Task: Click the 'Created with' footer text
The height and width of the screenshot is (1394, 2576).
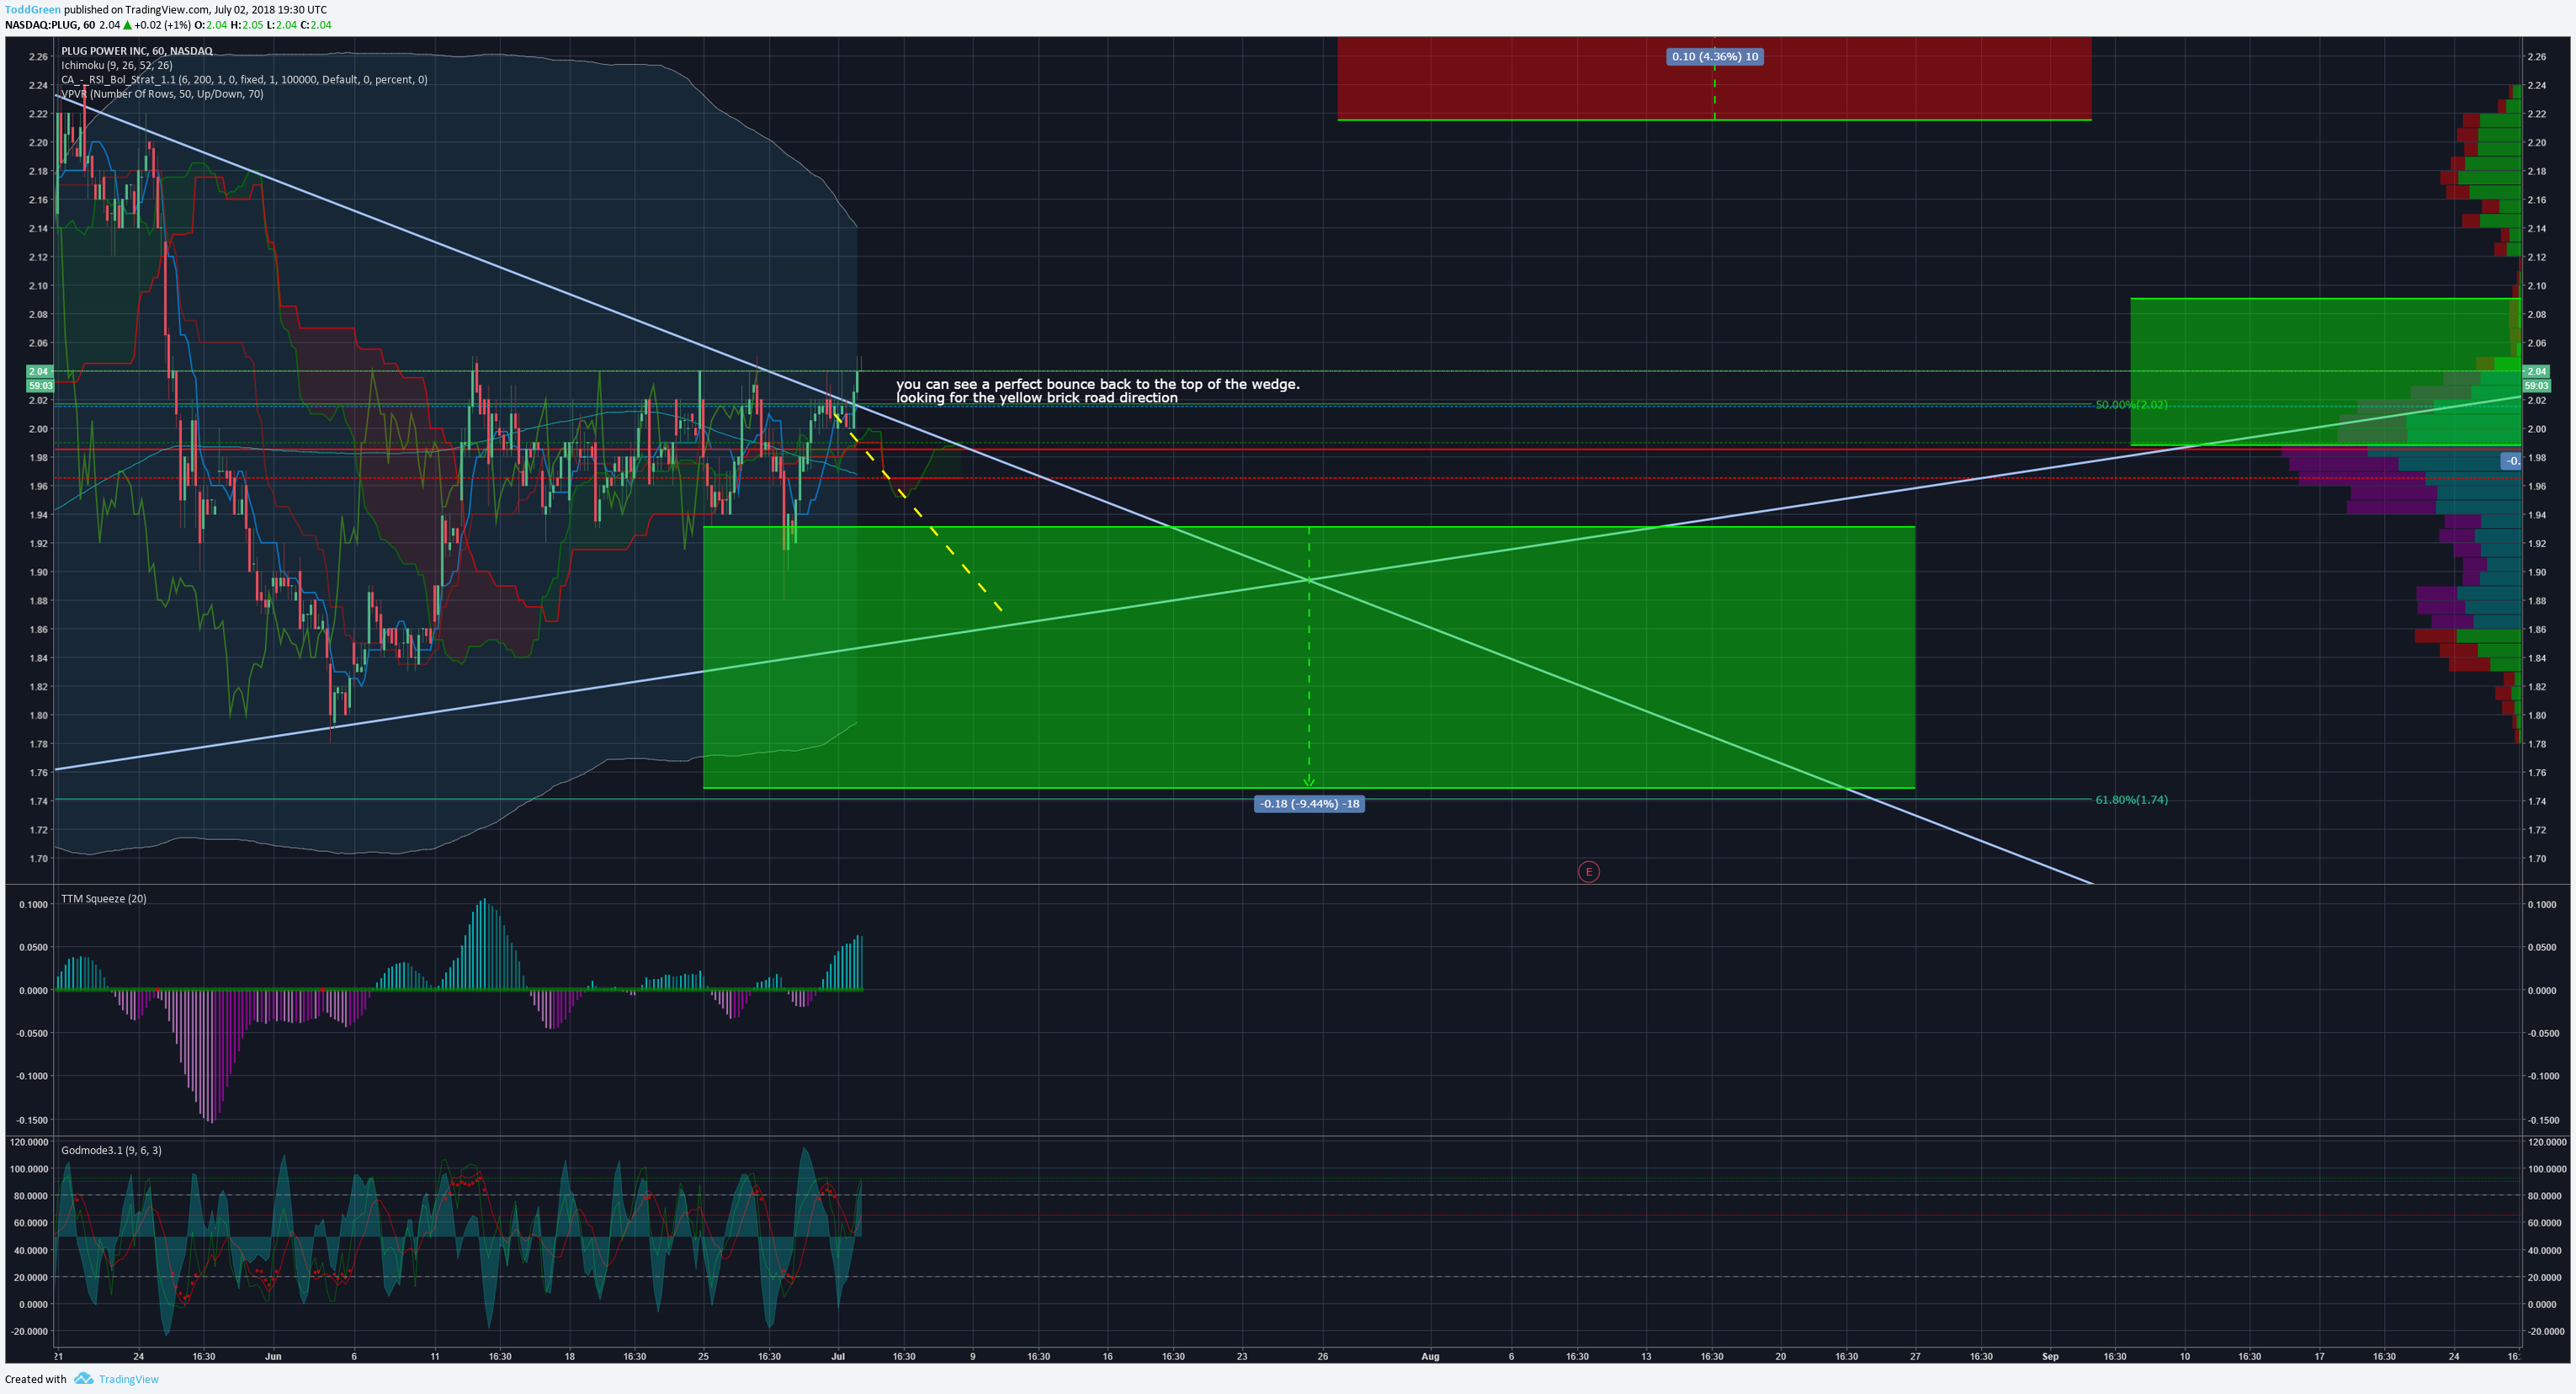Action: click(x=36, y=1379)
